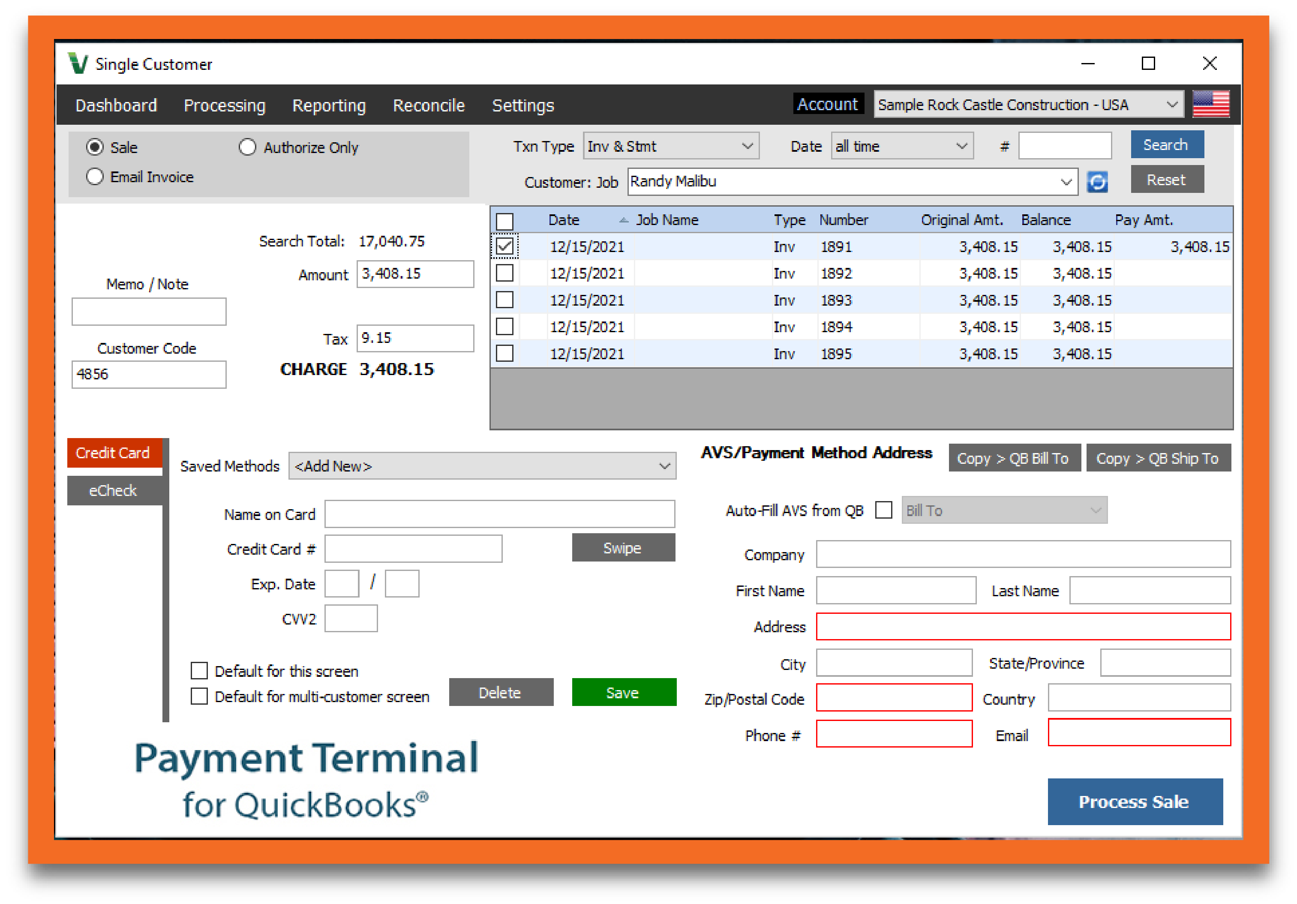Click the expiration month box

(x=342, y=584)
